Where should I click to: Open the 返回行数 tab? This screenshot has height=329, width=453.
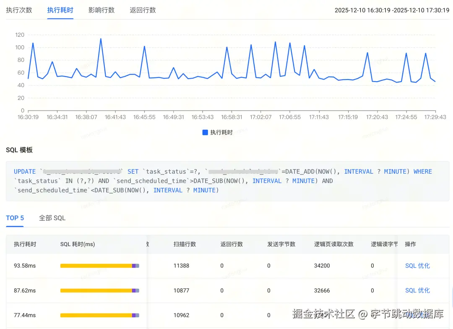(143, 10)
